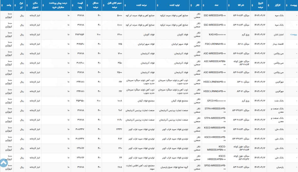Click product cell میلگرد A۲-۸
Screen dimensions: 298x172
pos(239,44)
